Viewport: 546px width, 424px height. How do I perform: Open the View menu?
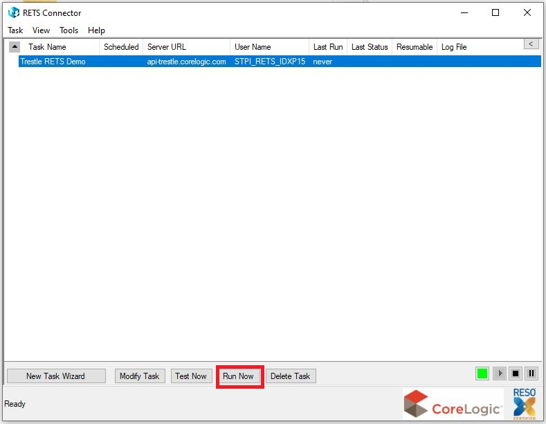(x=41, y=30)
